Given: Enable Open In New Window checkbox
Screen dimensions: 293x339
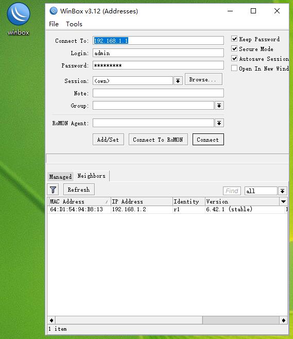Looking at the screenshot, I should tap(234, 68).
